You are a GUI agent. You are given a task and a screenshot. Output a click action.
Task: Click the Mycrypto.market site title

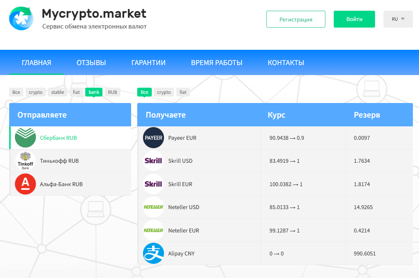[94, 14]
